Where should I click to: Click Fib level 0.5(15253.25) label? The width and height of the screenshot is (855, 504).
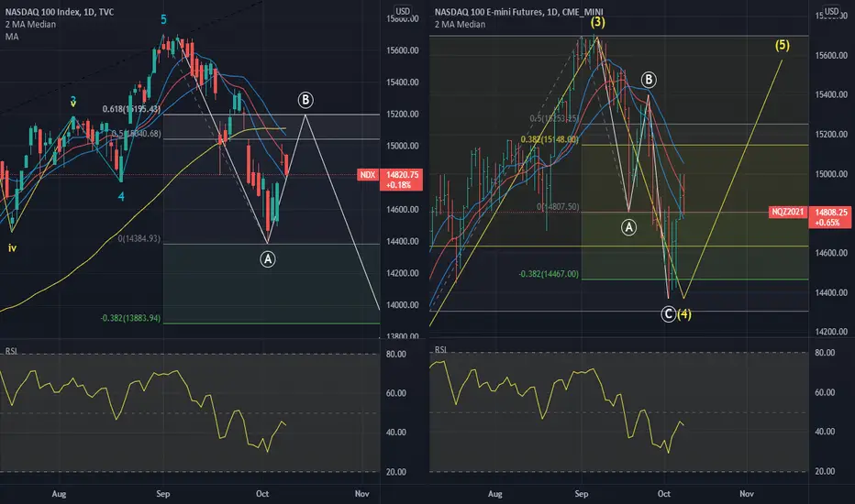click(554, 118)
